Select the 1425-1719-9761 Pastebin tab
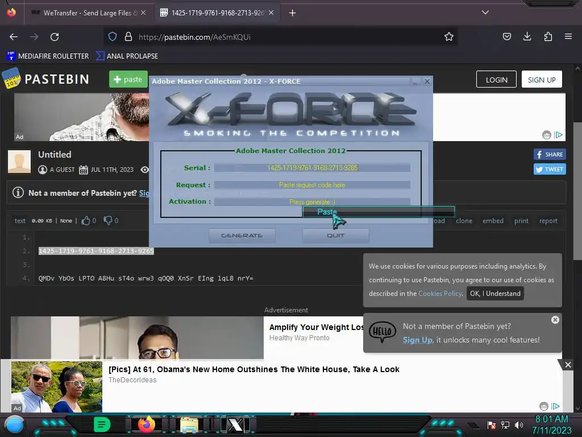Viewport: 582px width, 437px height. (x=217, y=13)
